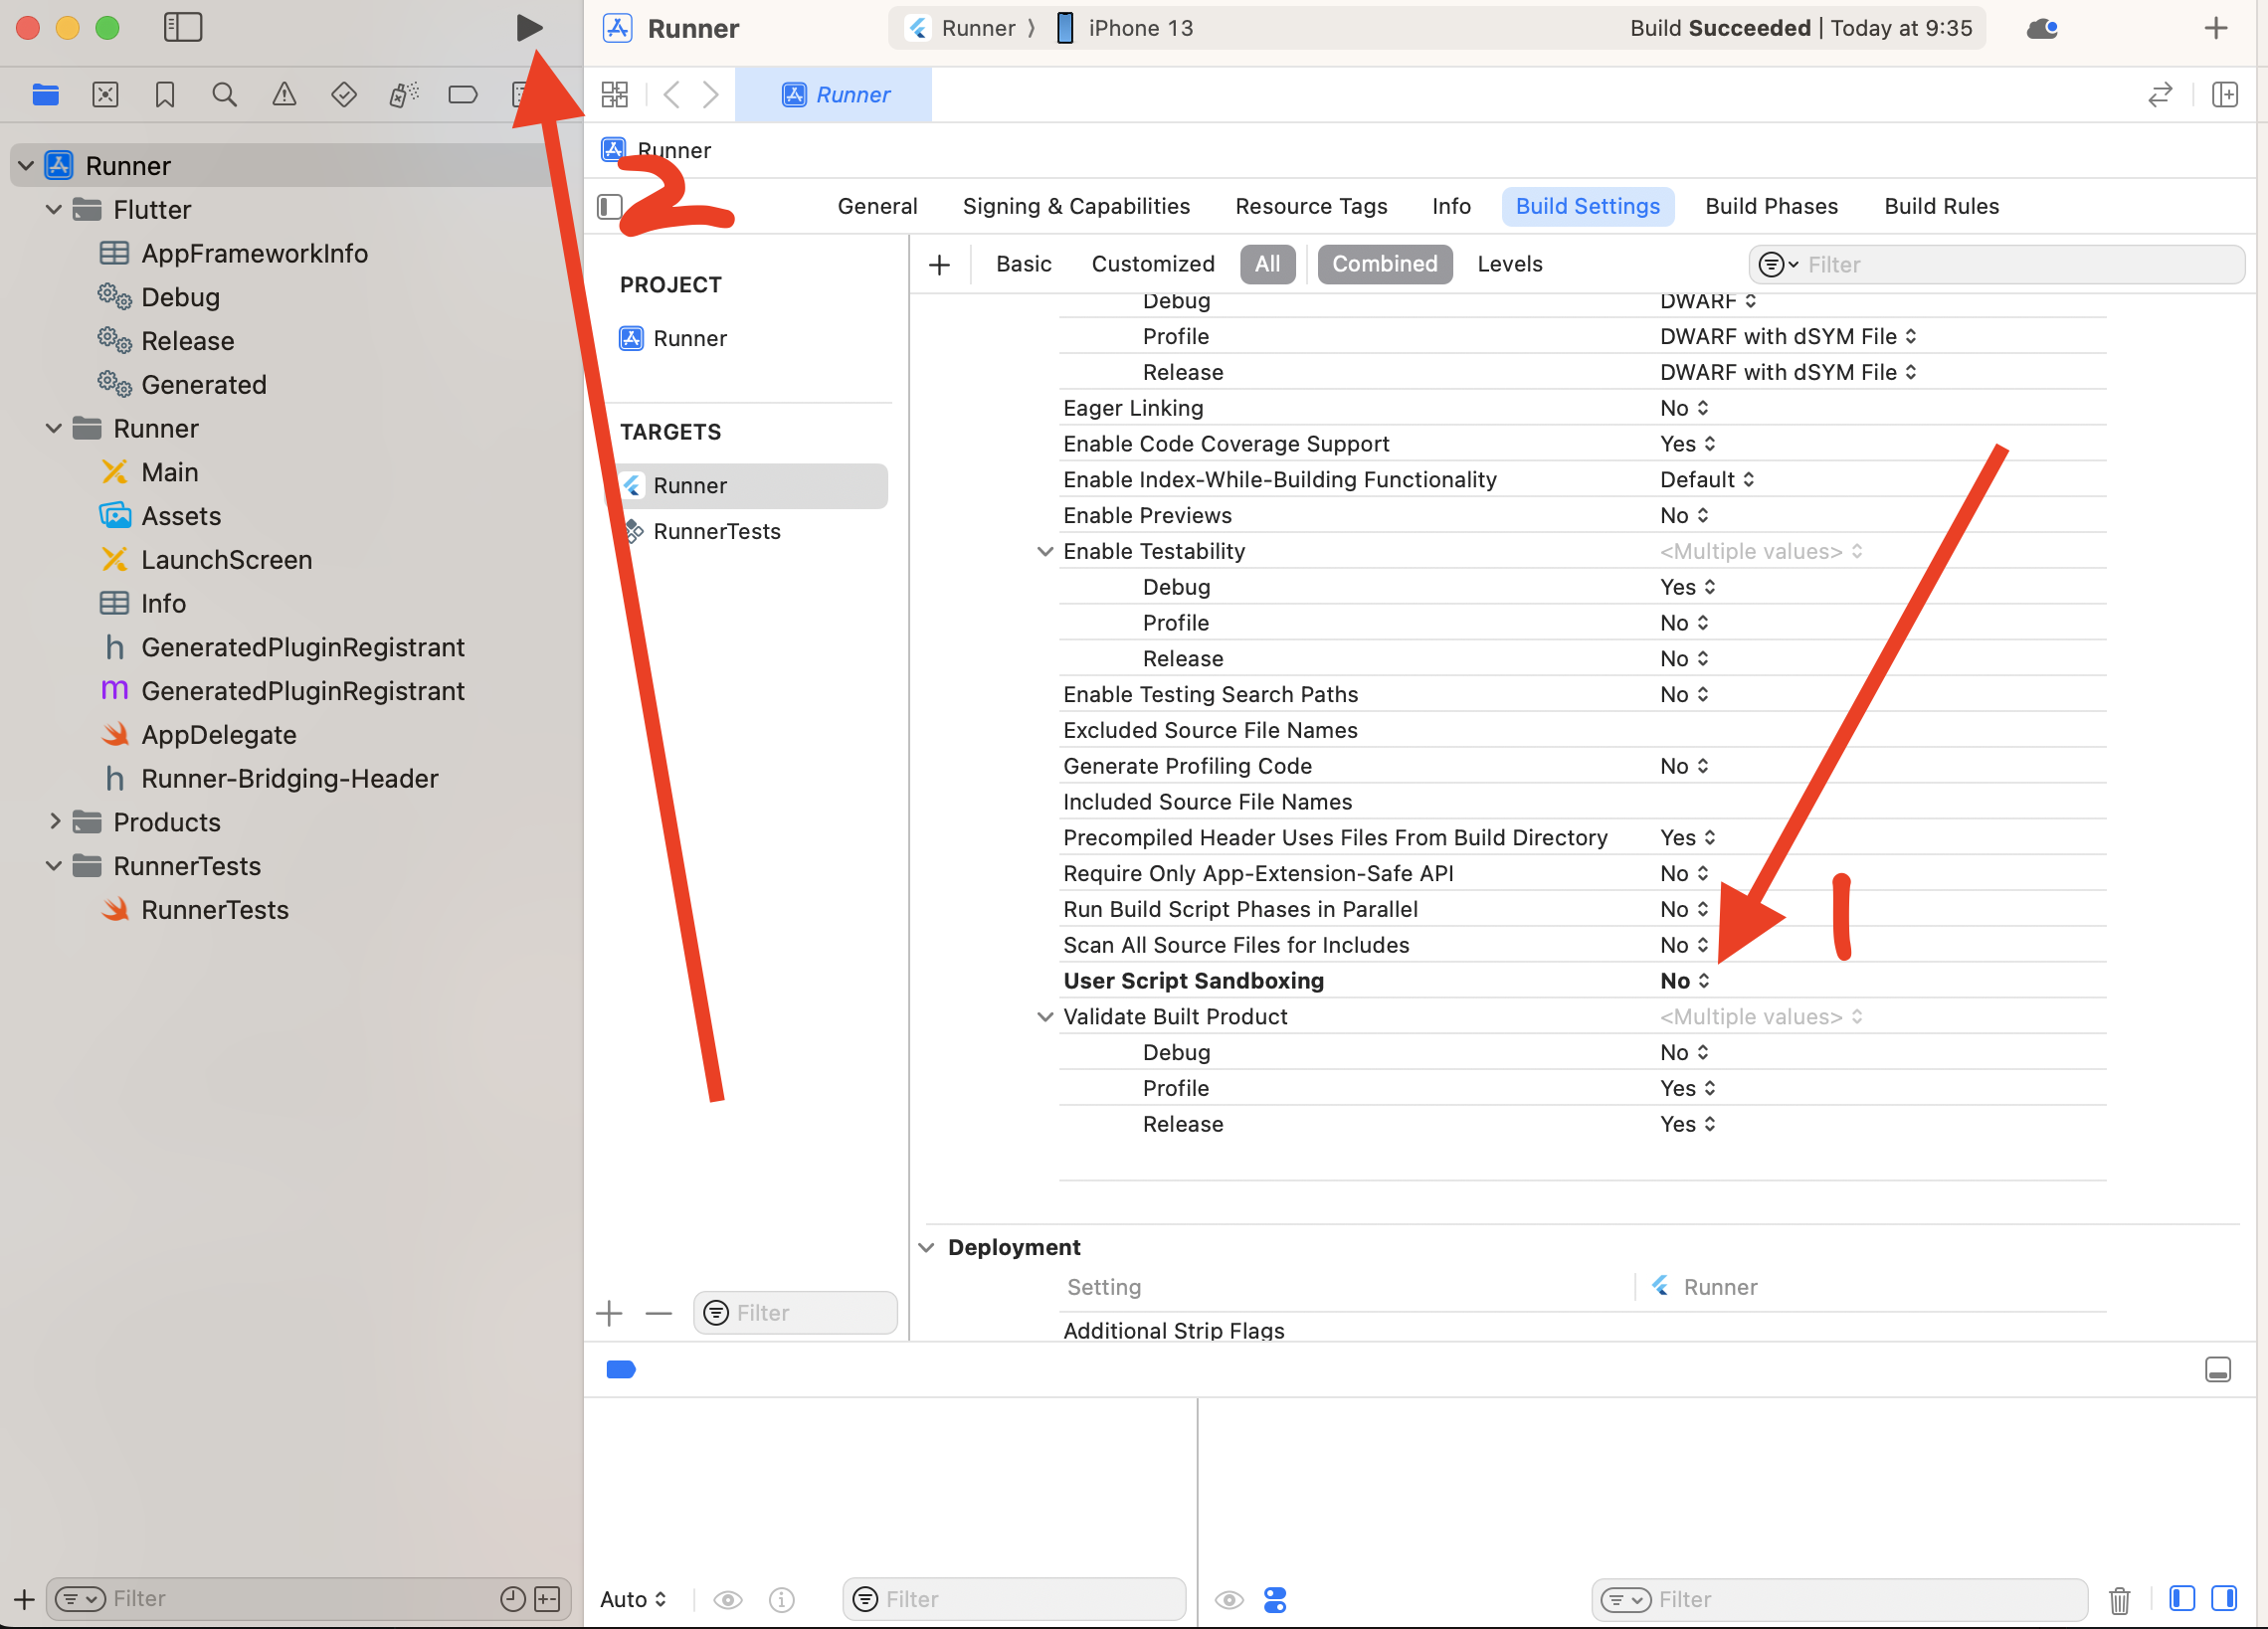
Task: Change Enable Code Coverage Support value
Action: pyautogui.click(x=1688, y=444)
